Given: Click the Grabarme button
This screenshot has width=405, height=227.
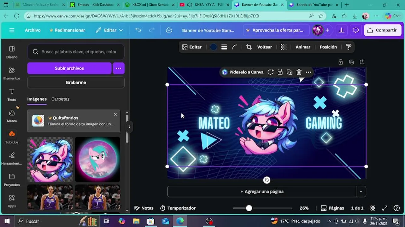Looking at the screenshot, I should 76,82.
